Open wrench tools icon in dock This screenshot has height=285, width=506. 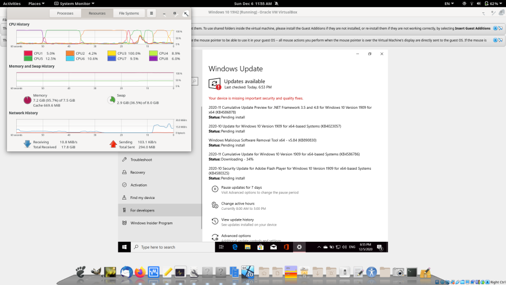pos(194,272)
